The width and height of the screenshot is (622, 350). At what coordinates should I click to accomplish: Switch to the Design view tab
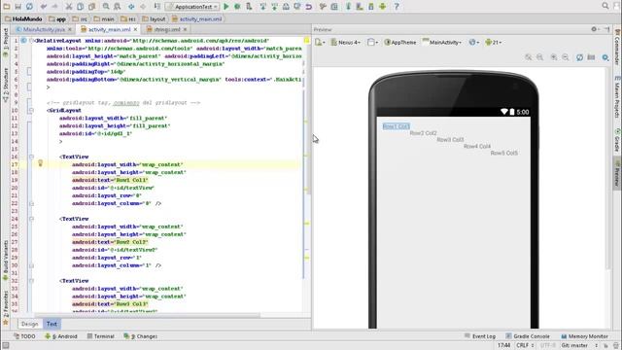(x=30, y=324)
